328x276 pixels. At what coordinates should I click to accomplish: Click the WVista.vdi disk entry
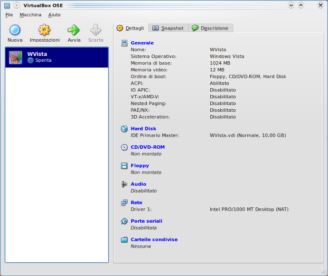pyautogui.click(x=248, y=136)
